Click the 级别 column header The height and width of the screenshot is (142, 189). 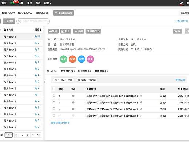click(73, 89)
